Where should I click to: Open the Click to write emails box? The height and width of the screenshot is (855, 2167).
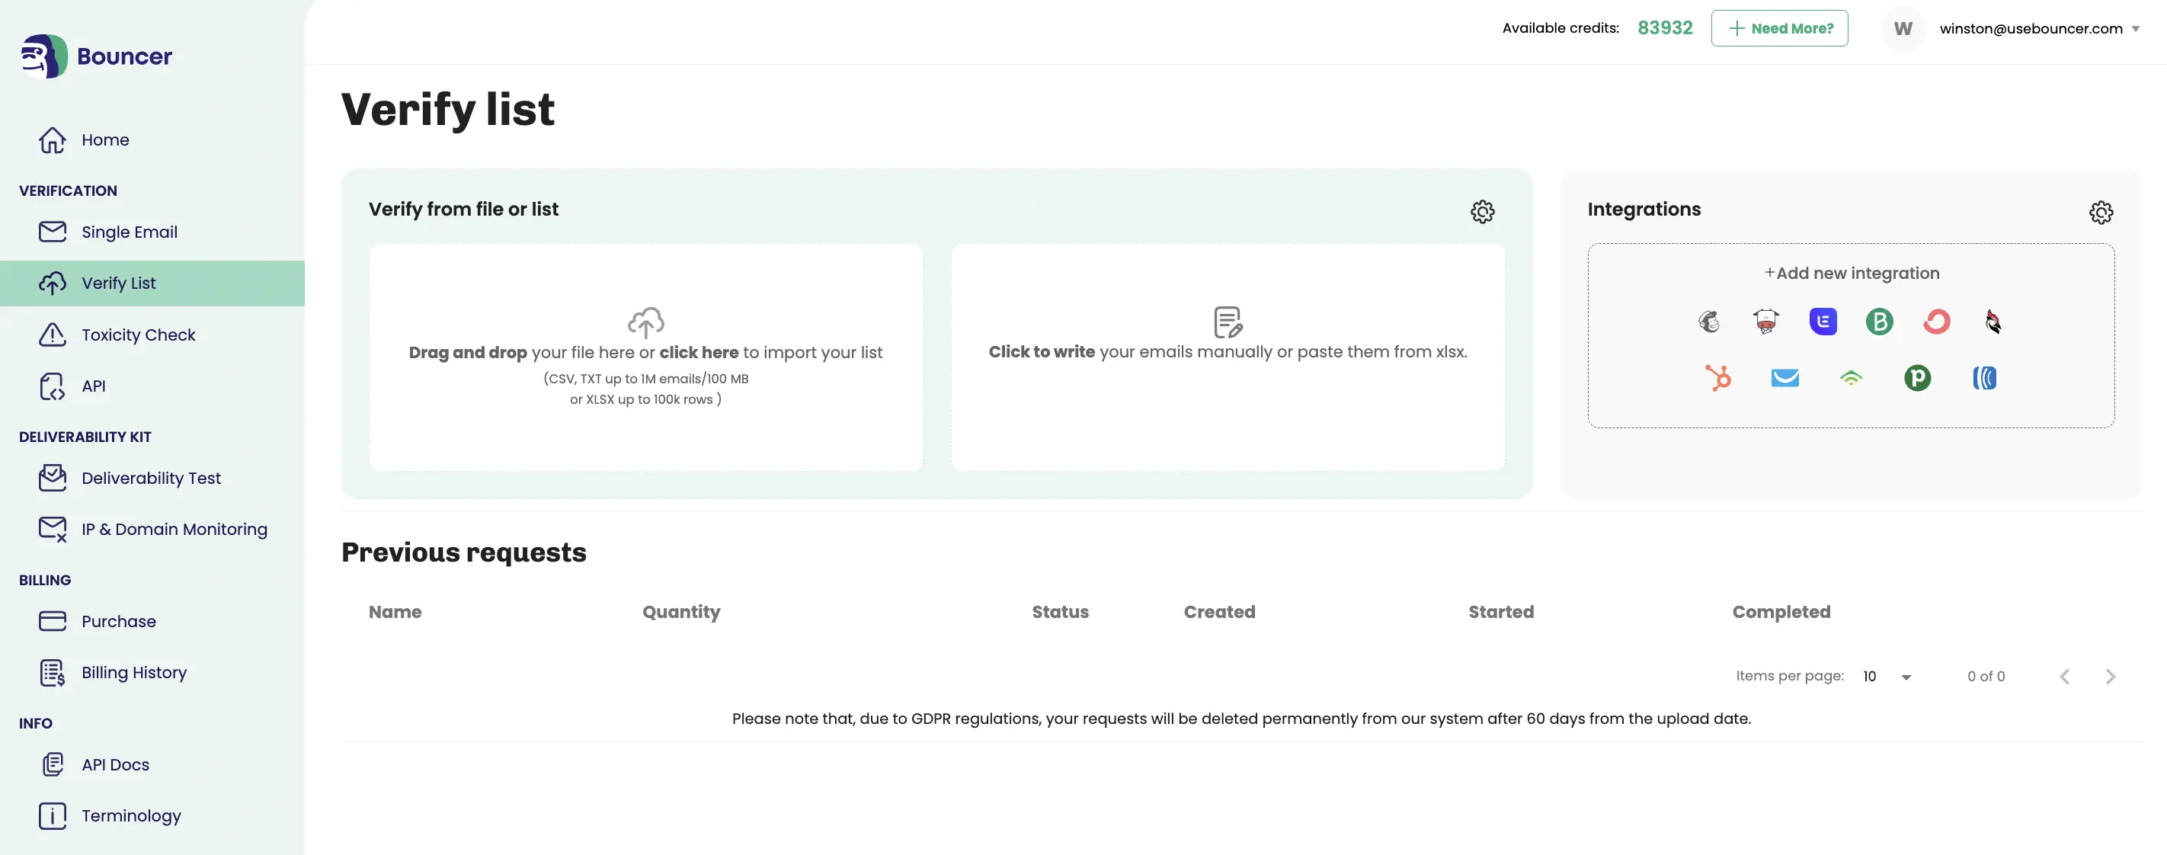point(1228,357)
